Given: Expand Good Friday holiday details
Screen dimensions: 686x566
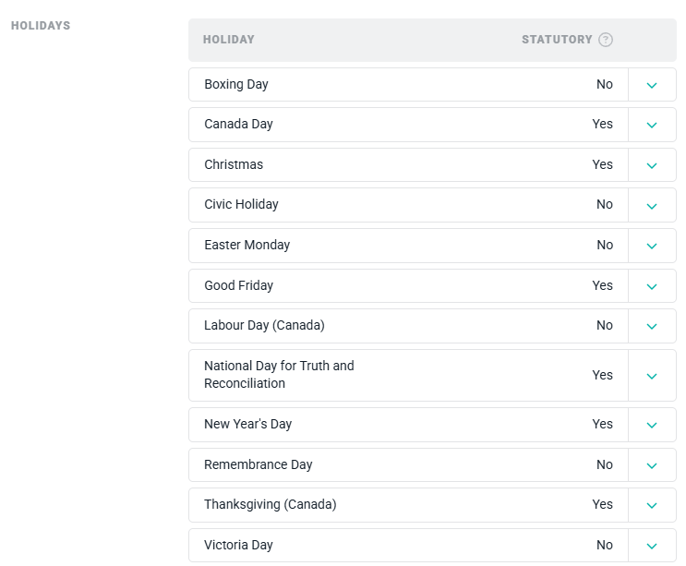Looking at the screenshot, I should tap(652, 286).
